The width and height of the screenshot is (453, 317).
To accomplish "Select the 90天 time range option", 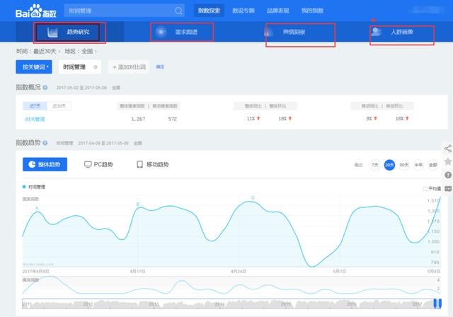I will click(x=404, y=164).
